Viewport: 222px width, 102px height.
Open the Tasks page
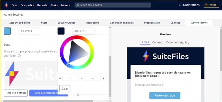coord(54,5)
